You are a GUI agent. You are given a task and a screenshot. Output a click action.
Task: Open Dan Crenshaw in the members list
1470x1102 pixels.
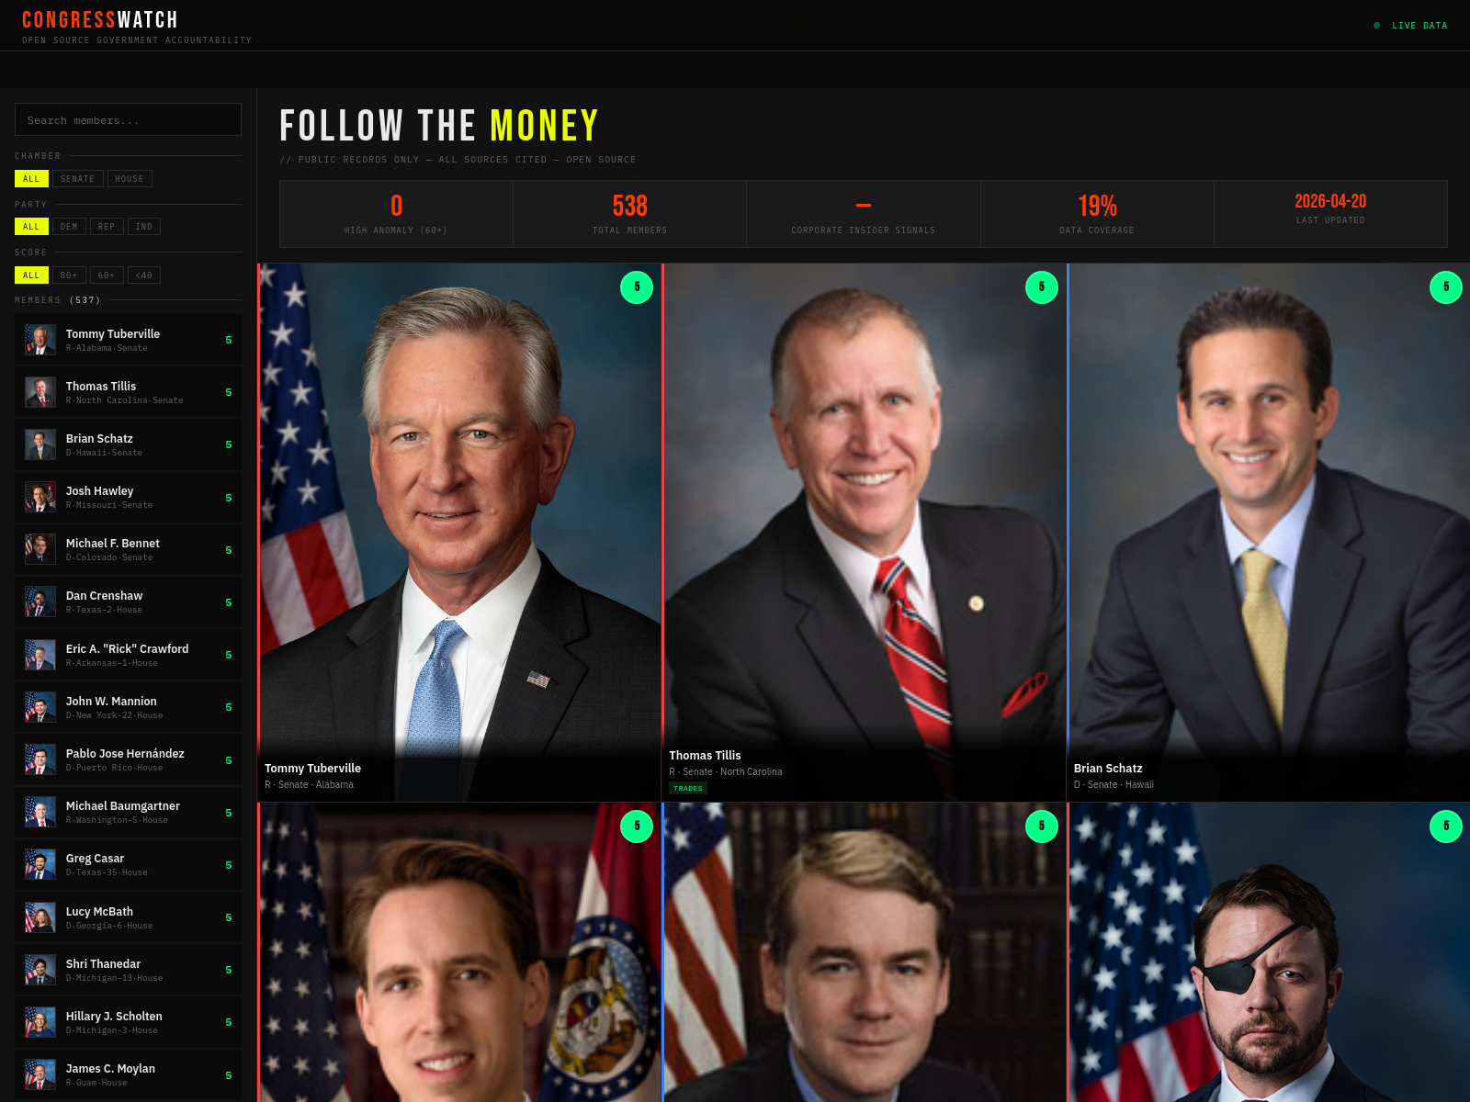pyautogui.click(x=129, y=602)
